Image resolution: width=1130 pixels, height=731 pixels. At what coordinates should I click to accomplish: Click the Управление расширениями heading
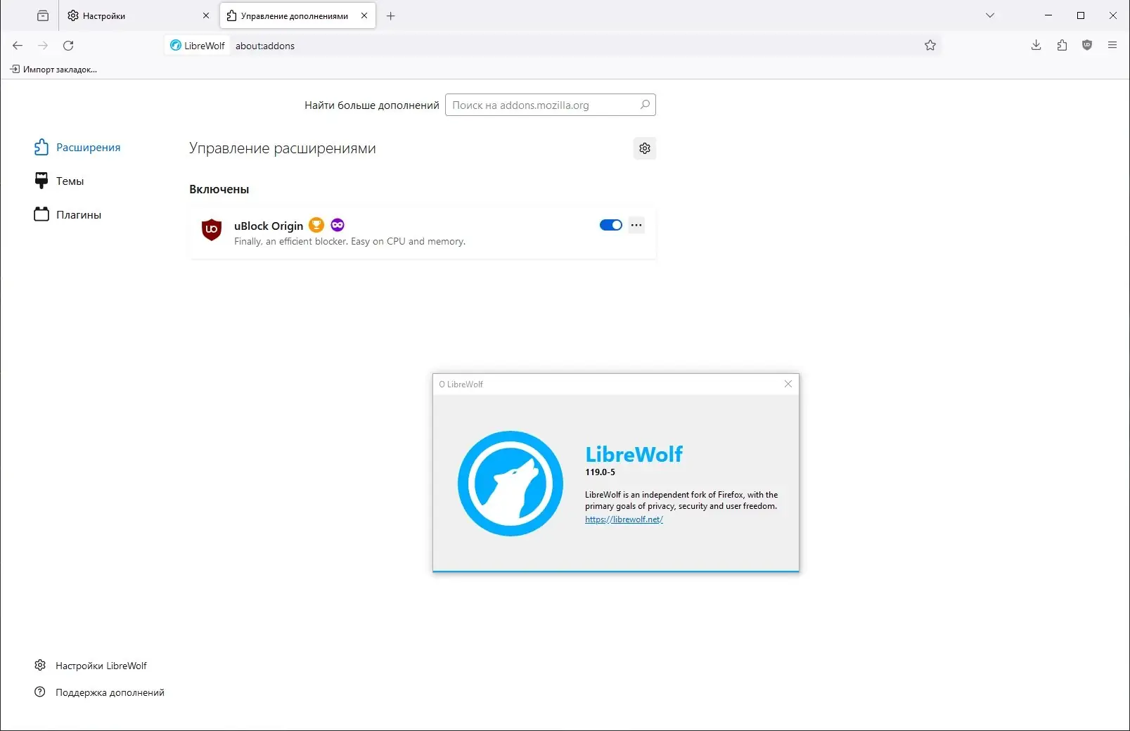tap(283, 148)
